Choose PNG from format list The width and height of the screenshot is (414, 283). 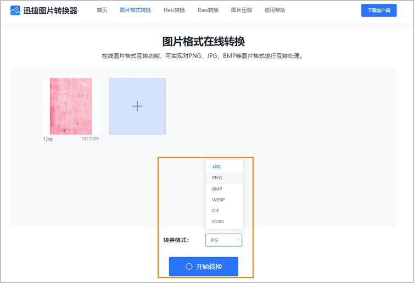[225, 178]
